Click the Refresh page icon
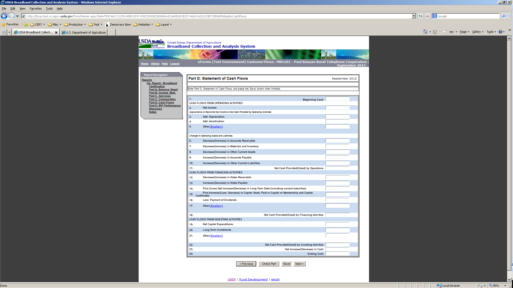 coord(420,16)
